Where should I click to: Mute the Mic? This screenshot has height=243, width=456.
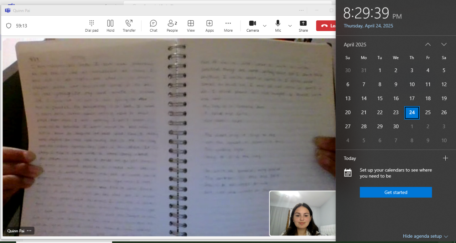(278, 26)
